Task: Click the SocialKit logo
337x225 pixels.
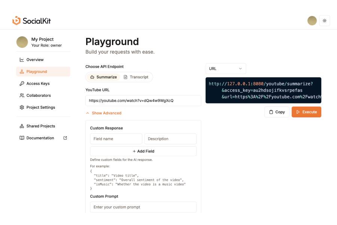Action: pos(31,21)
